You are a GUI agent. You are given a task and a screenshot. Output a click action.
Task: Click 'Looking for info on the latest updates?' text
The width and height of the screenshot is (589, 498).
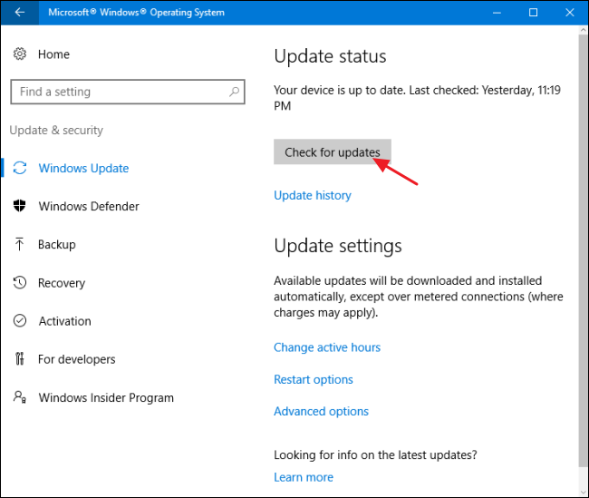(375, 454)
